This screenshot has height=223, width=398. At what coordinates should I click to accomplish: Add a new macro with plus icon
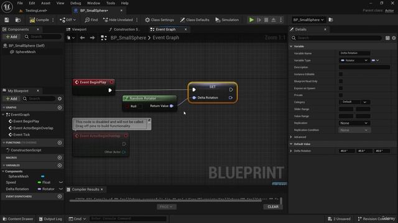pos(60,157)
